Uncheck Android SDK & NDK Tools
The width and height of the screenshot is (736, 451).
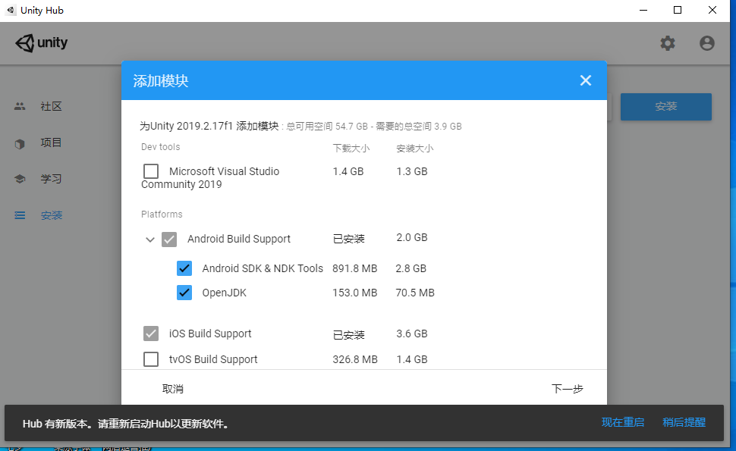click(x=184, y=268)
